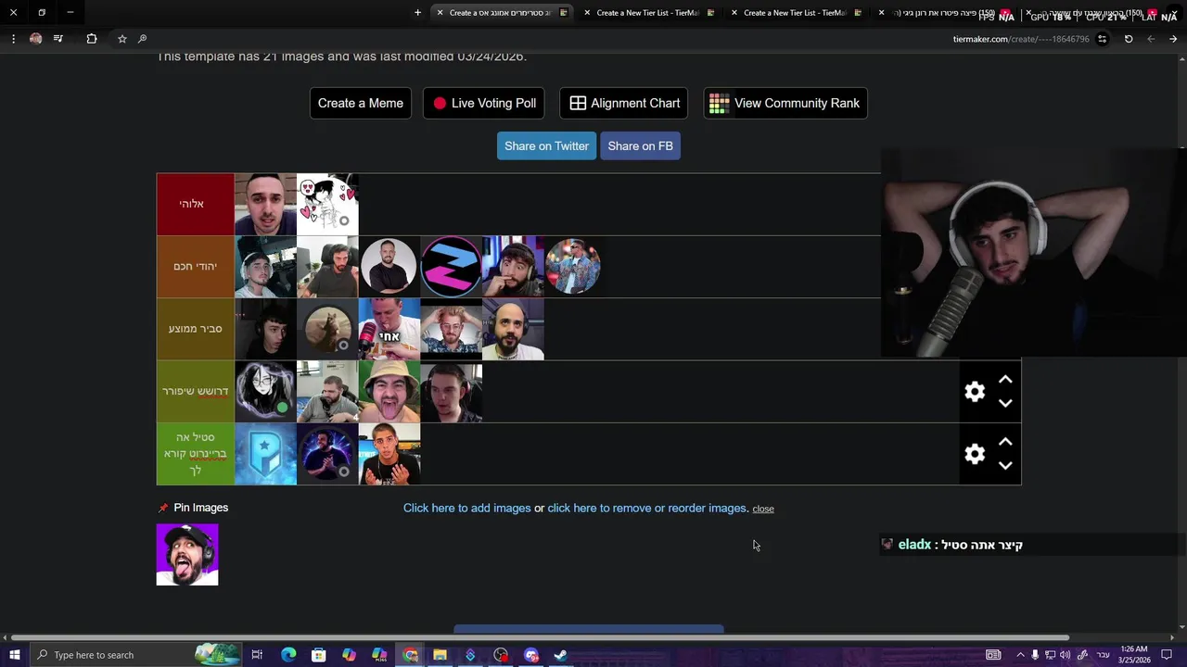
Task: Move the בריינרוט row up with arrow
Action: click(1005, 442)
